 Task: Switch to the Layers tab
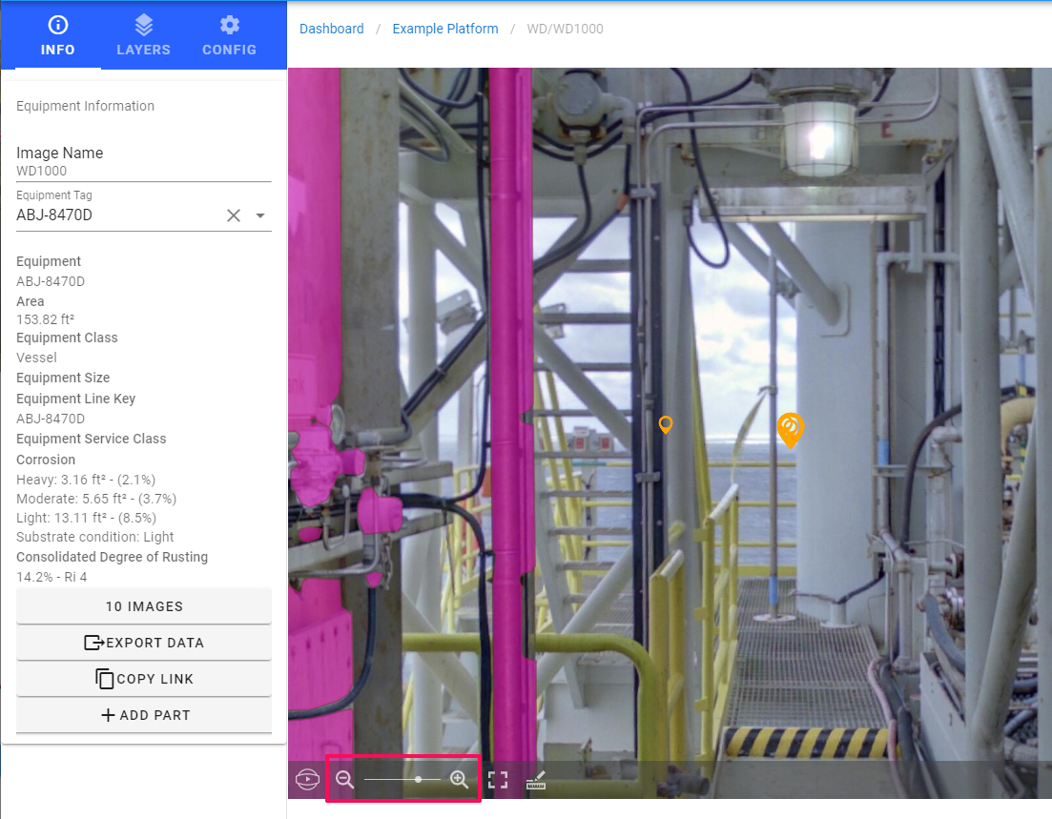coord(143,35)
